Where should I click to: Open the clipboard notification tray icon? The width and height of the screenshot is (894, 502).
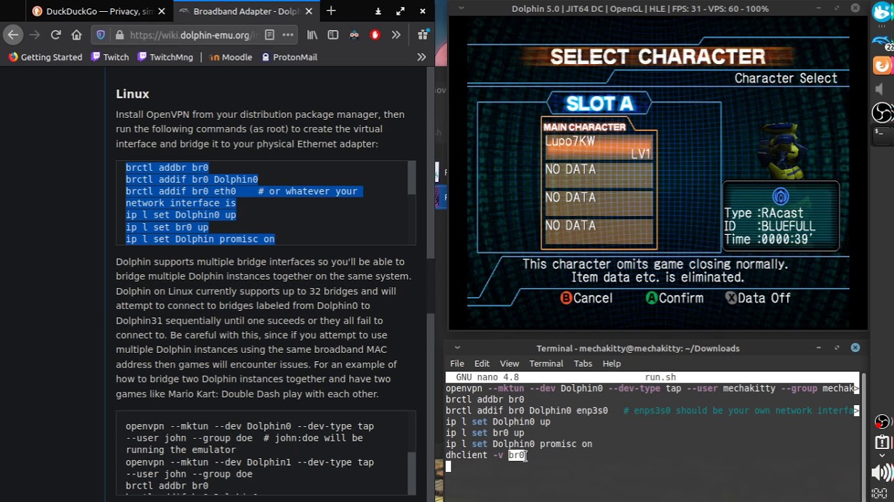(883, 442)
